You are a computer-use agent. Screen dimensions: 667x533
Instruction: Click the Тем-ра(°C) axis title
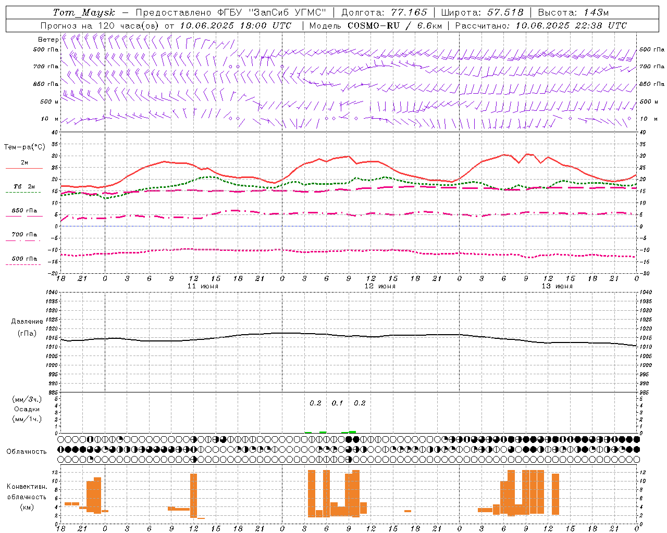24,147
